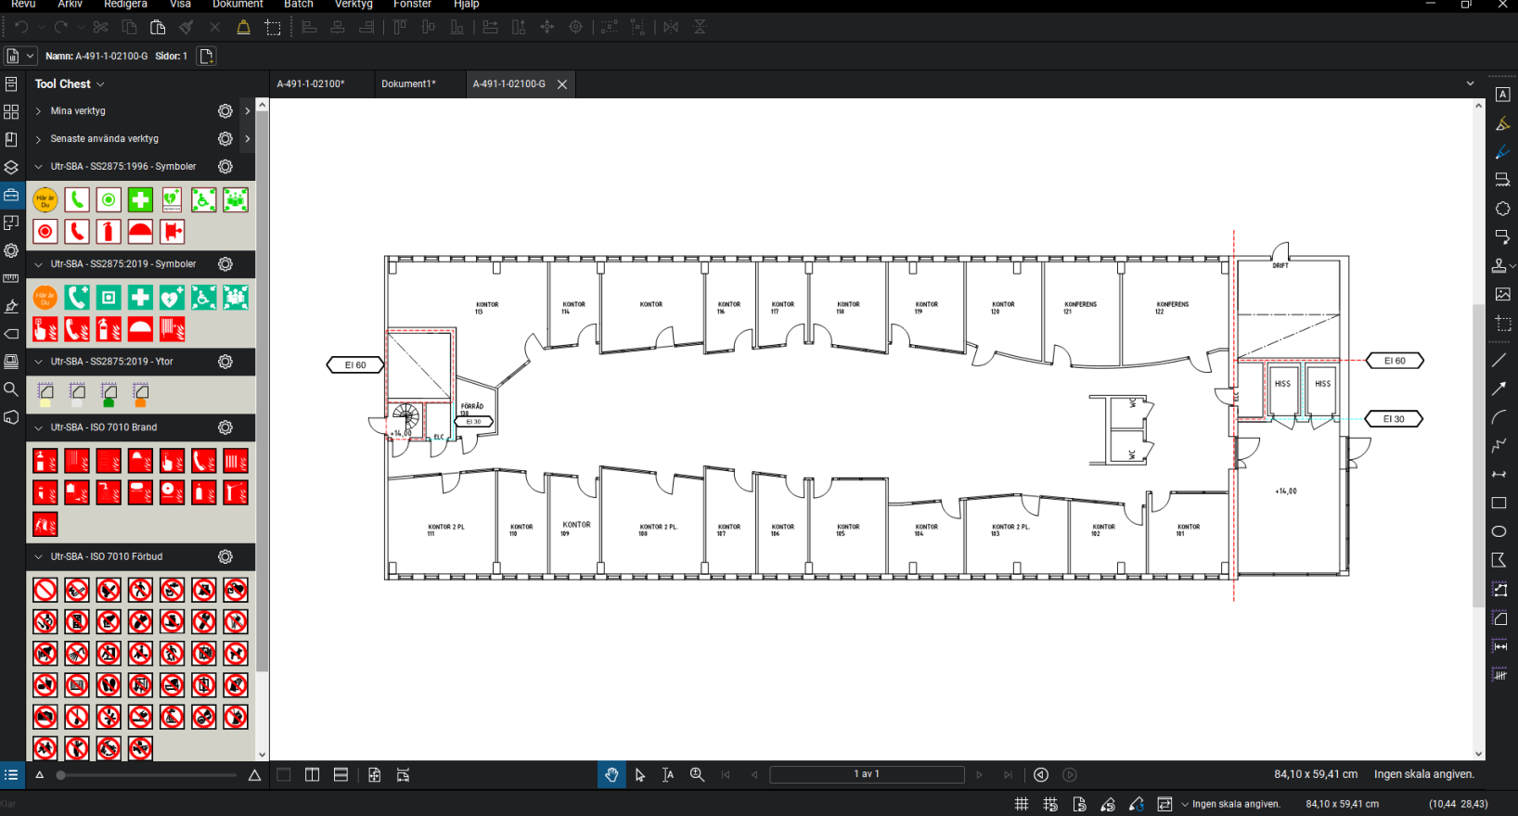Open the Tool Chest panel dropdown
The height and width of the screenshot is (816, 1518).
point(100,84)
